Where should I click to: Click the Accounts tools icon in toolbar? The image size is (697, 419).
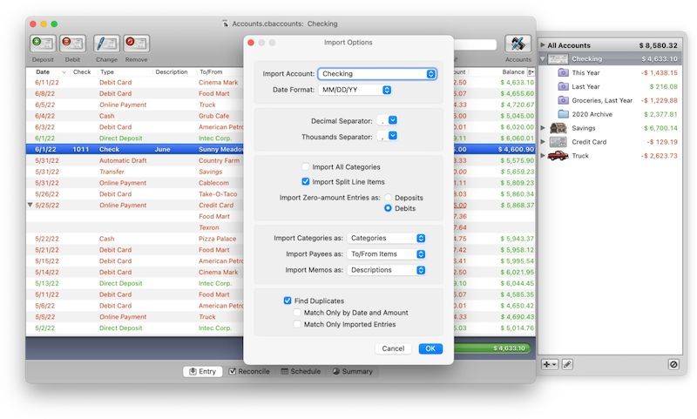tap(518, 44)
